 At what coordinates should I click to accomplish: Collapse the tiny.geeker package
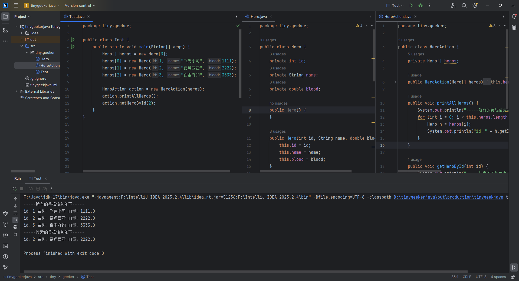tap(27, 52)
